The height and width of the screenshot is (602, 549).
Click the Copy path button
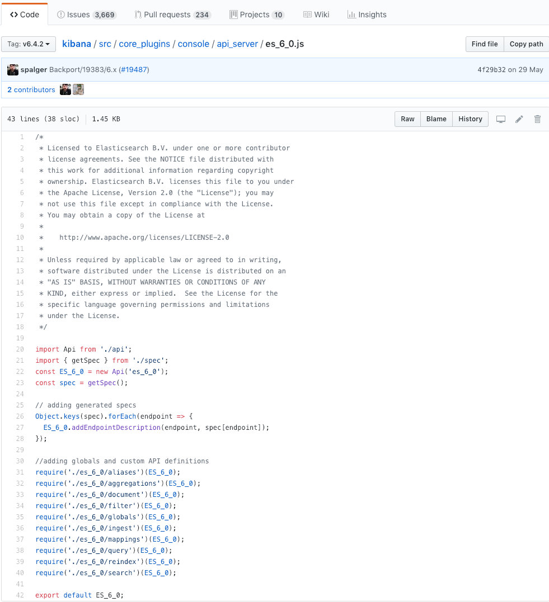(x=526, y=44)
